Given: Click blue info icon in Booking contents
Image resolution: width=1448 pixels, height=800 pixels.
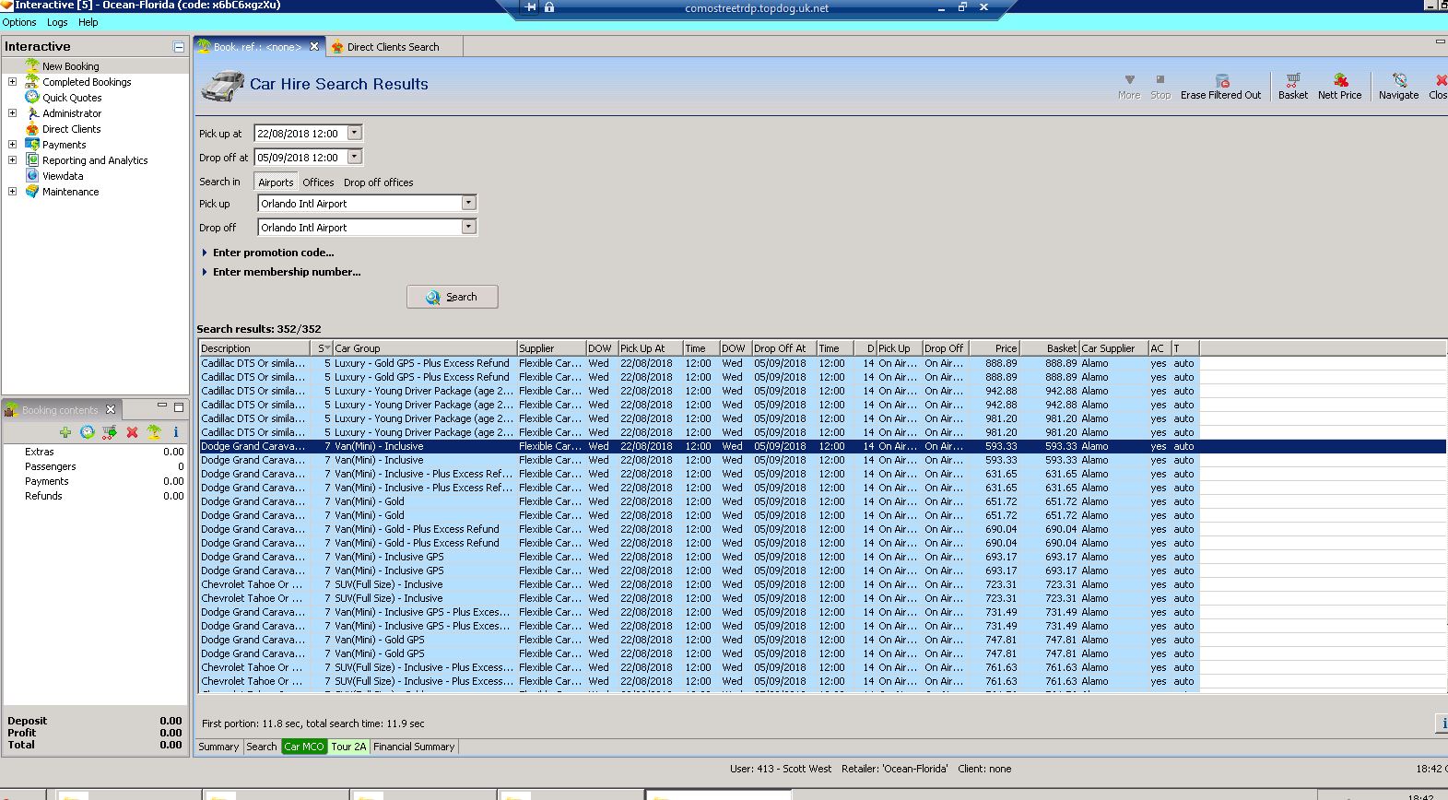Looking at the screenshot, I should pyautogui.click(x=175, y=432).
